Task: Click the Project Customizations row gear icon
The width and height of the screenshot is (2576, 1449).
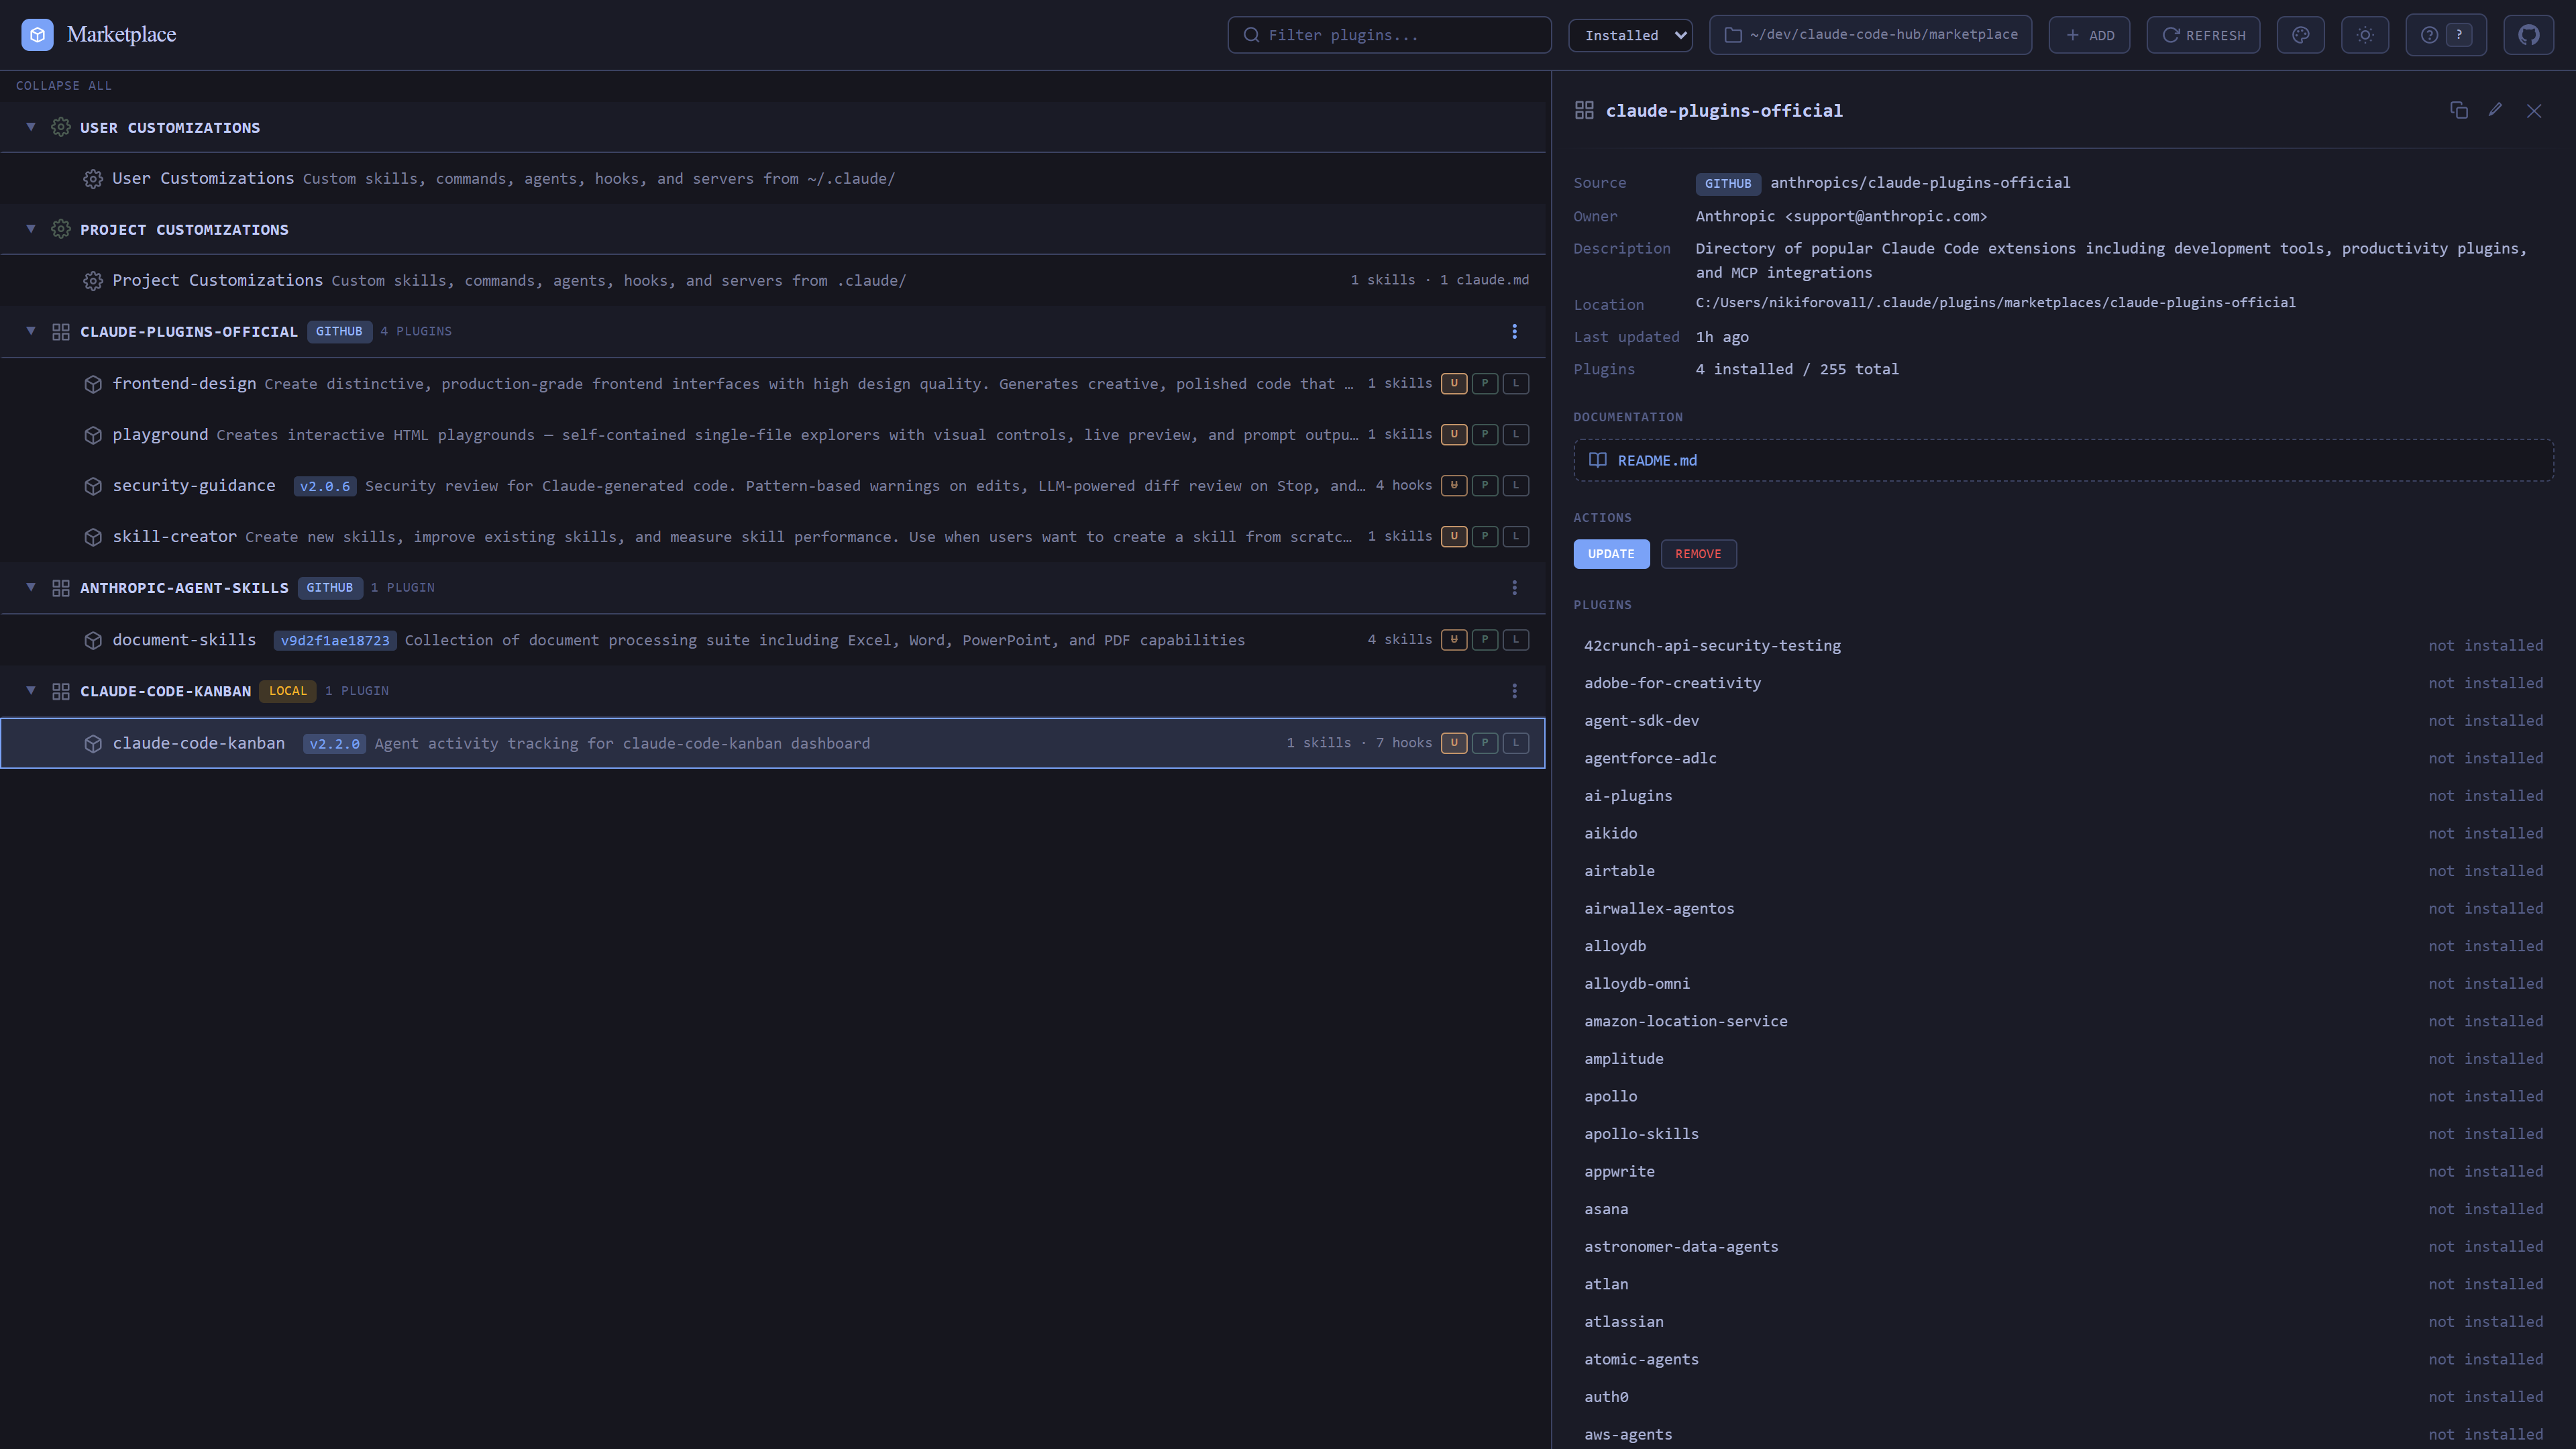Action: (x=93, y=281)
